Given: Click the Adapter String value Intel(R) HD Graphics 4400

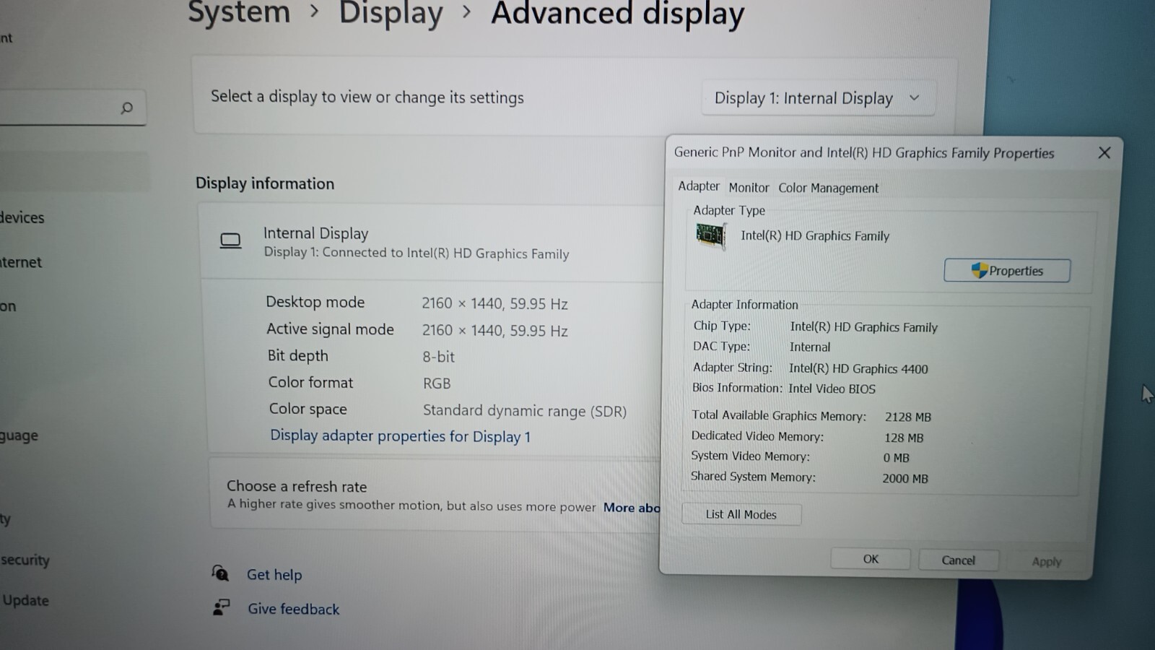Looking at the screenshot, I should (x=858, y=369).
